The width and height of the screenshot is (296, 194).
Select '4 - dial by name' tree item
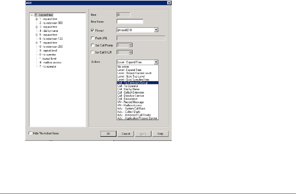pos(48,31)
